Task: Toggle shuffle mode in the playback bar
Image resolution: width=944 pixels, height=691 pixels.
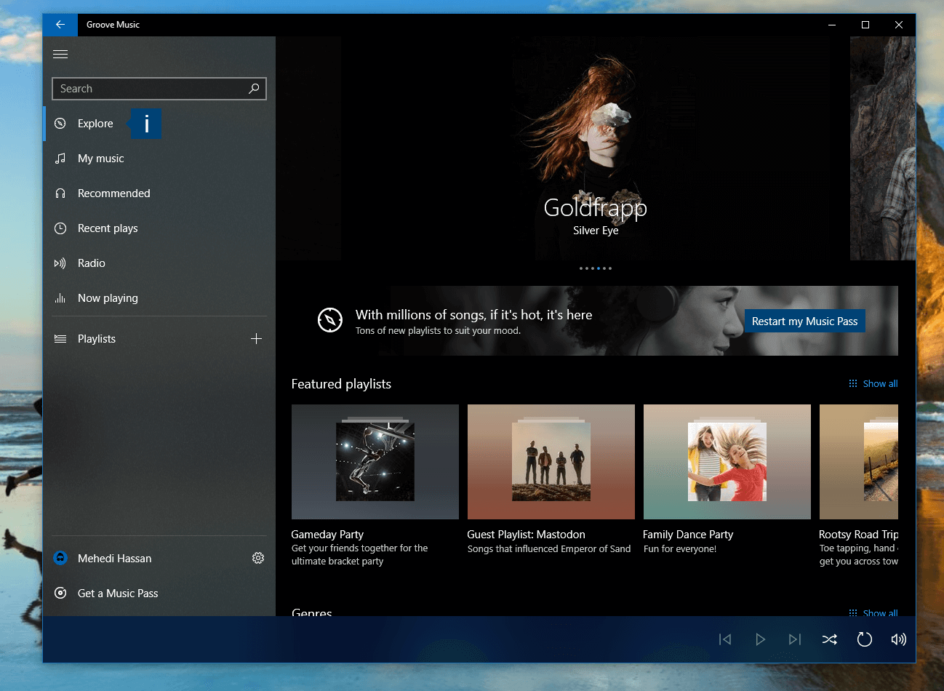Action: coord(829,639)
